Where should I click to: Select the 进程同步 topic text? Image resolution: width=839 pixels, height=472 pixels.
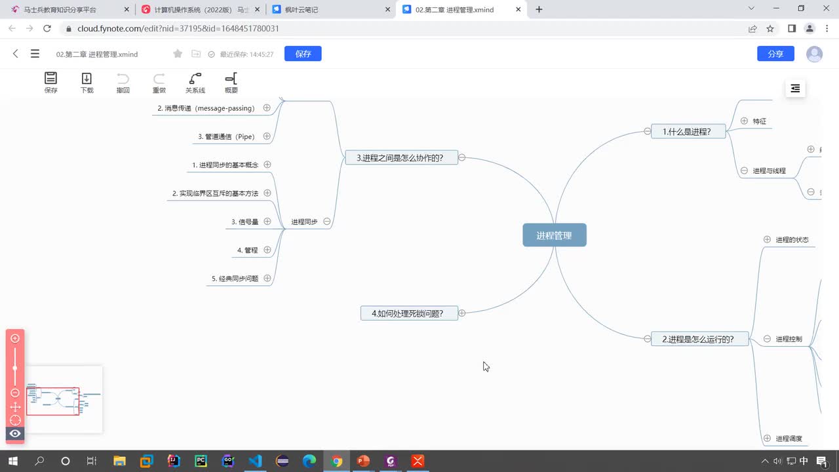[x=304, y=222]
